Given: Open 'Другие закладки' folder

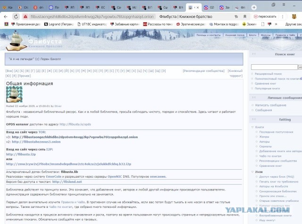Looking at the screenshot, I should click(x=294, y=24).
